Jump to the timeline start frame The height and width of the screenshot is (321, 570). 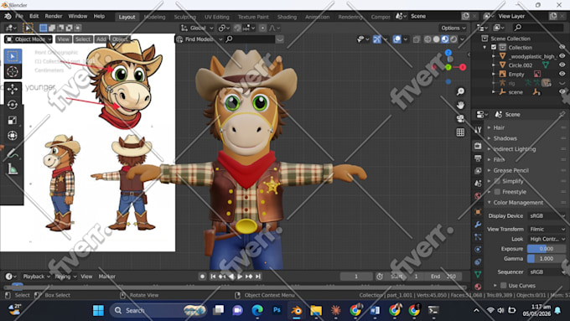coord(213,277)
